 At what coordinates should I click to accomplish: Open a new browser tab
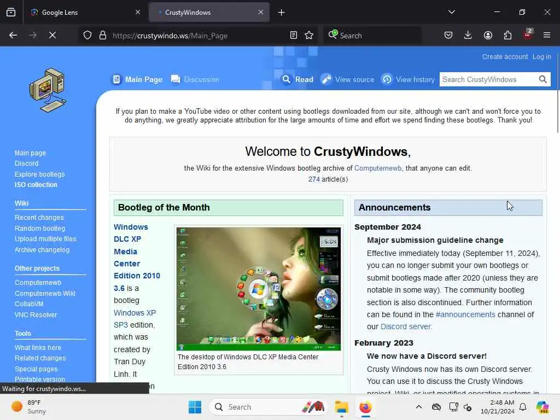click(282, 13)
